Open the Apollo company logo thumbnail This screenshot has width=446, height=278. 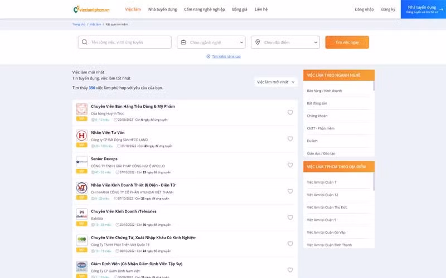pyautogui.click(x=81, y=162)
